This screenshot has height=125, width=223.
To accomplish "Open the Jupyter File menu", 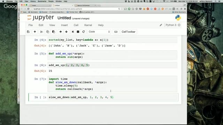I will click(x=30, y=25).
